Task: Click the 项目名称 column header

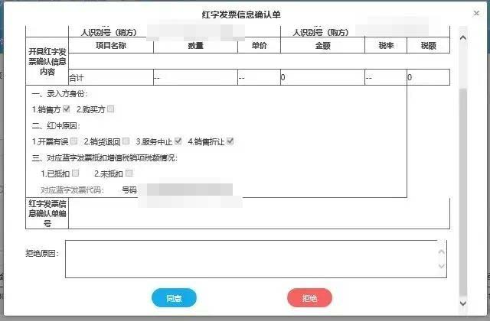Action: [x=111, y=46]
